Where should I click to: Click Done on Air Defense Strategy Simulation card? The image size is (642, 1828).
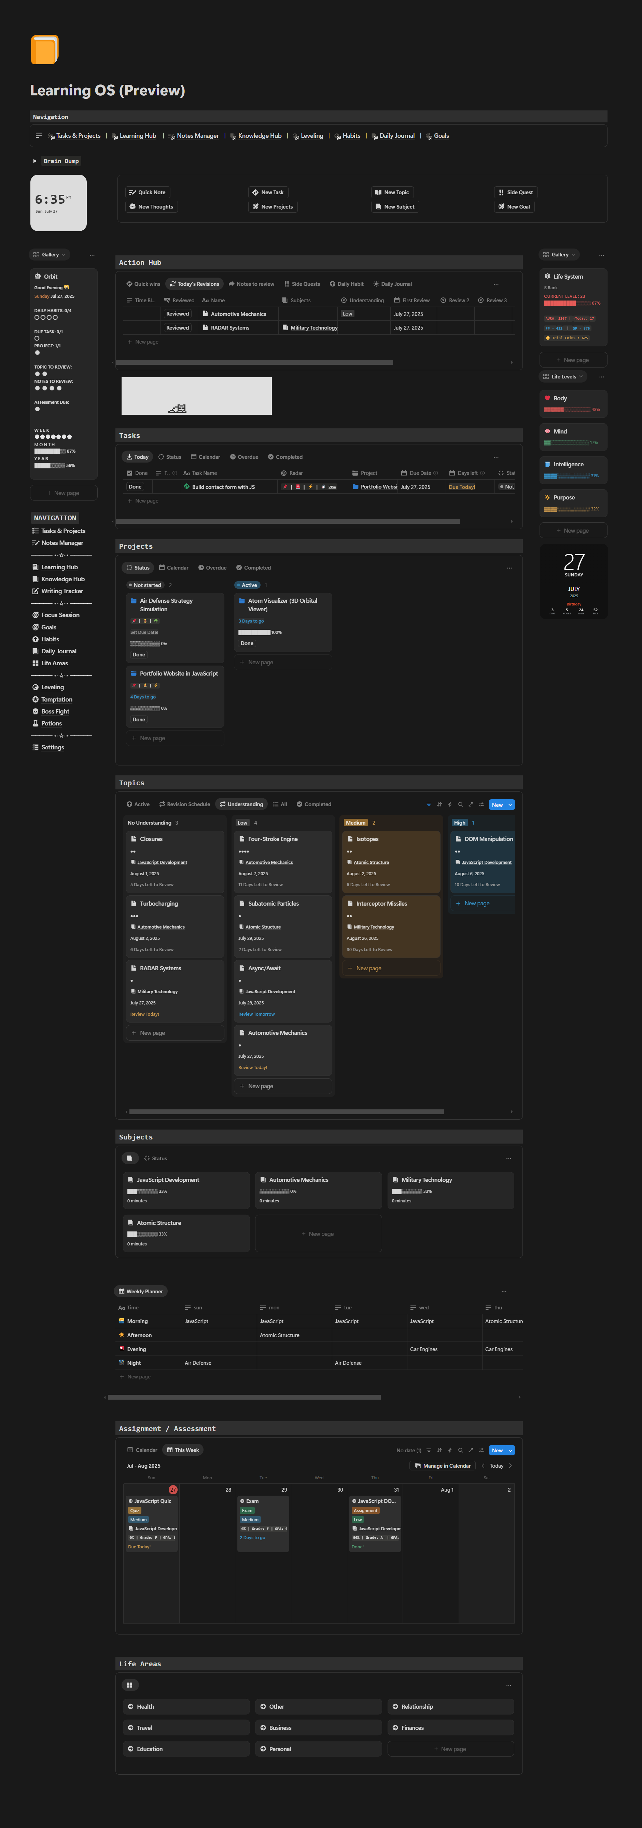pyautogui.click(x=139, y=655)
